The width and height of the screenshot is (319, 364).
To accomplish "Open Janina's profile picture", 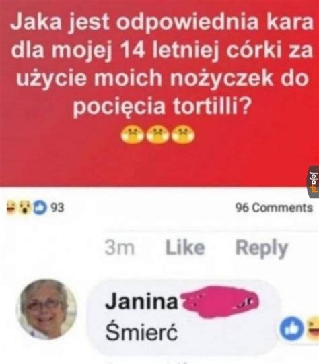I will pos(46,309).
